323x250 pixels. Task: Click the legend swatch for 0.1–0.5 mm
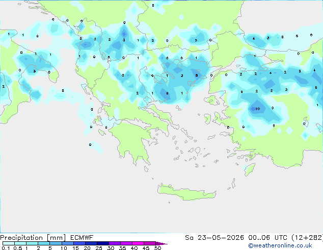[x=9, y=243]
